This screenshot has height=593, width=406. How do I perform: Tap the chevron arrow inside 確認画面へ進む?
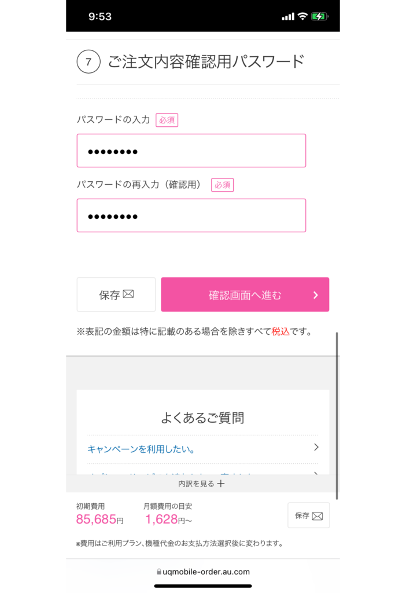coord(316,295)
